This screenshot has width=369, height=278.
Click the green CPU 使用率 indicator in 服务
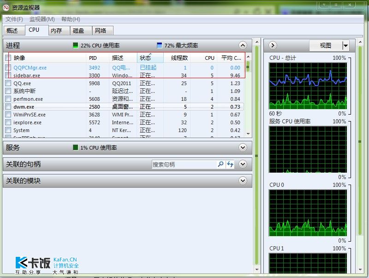pyautogui.click(x=75, y=147)
